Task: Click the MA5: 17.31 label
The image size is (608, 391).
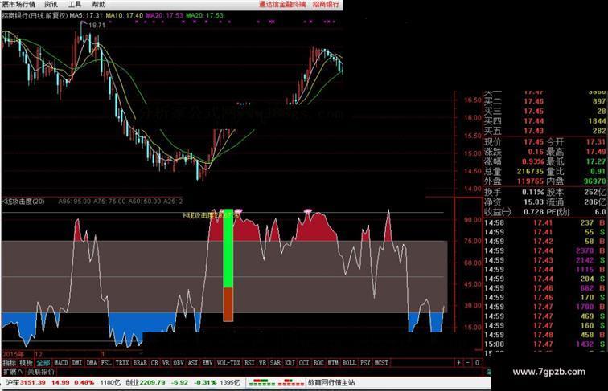Action: click(x=86, y=15)
